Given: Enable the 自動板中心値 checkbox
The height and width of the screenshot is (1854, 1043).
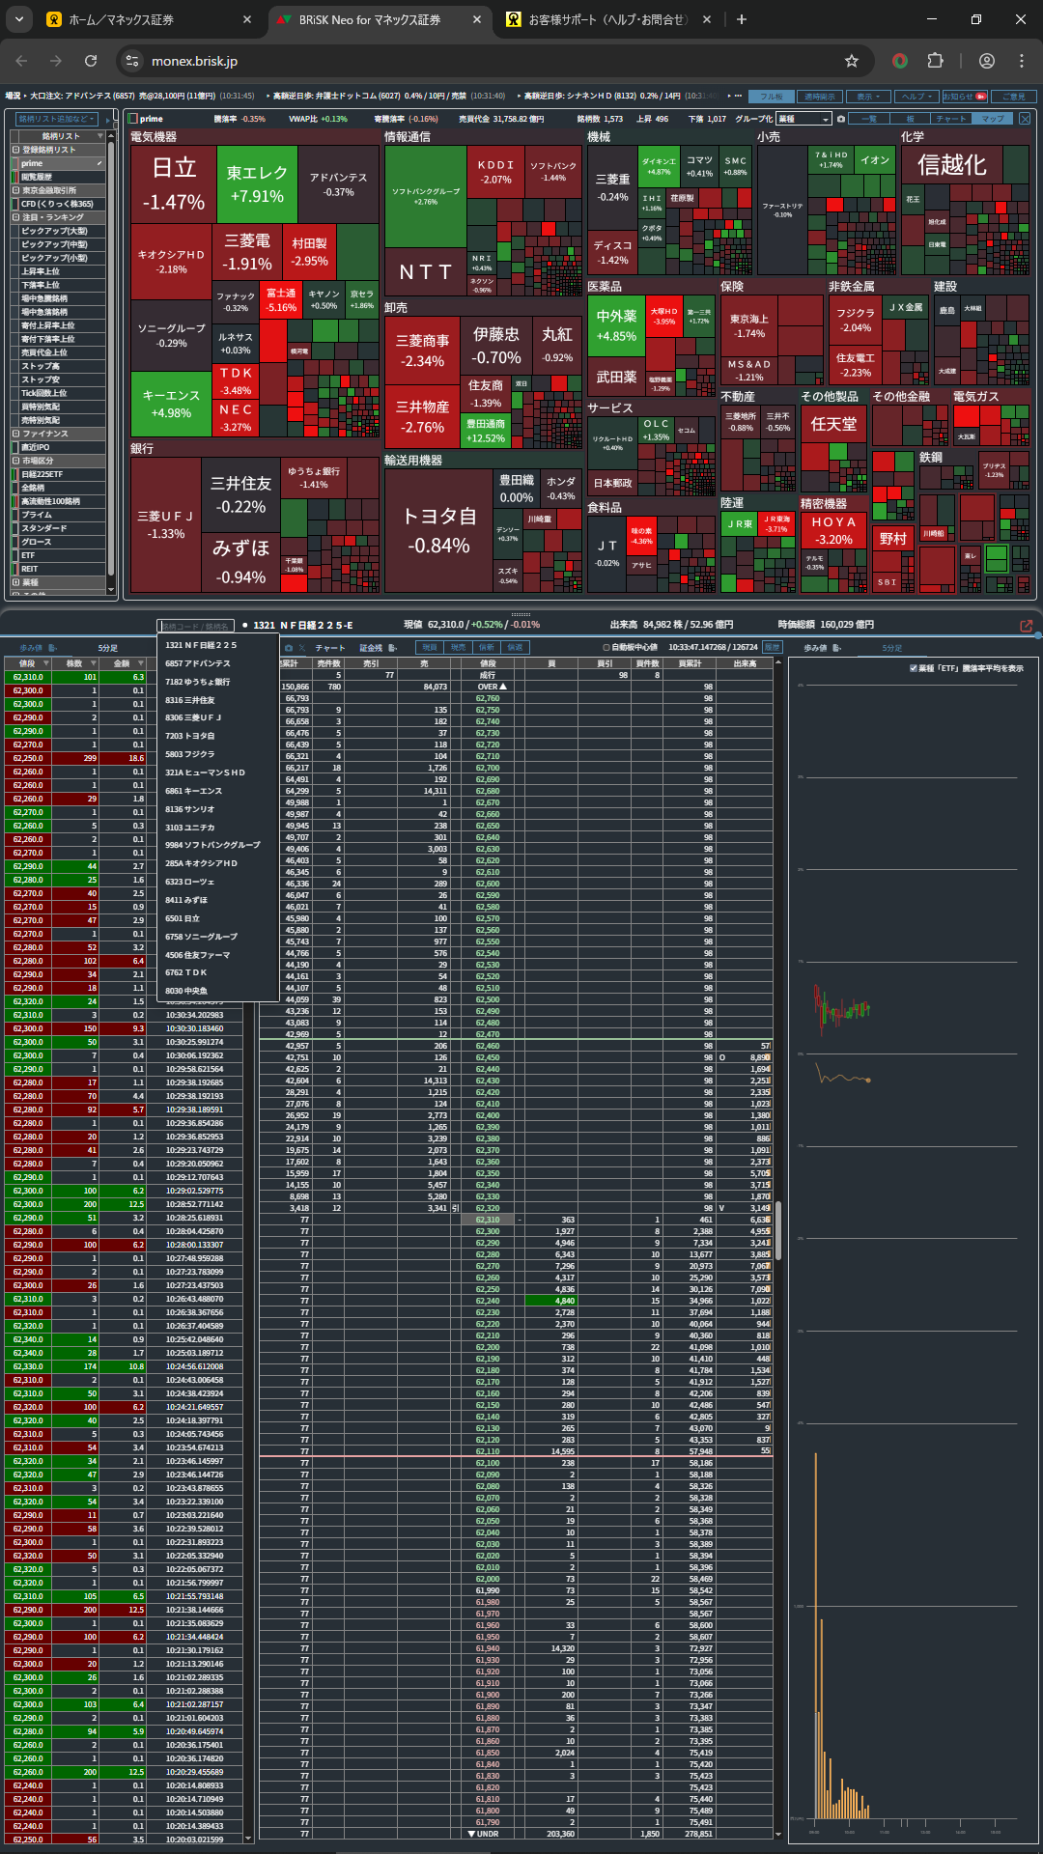Looking at the screenshot, I should pyautogui.click(x=606, y=647).
